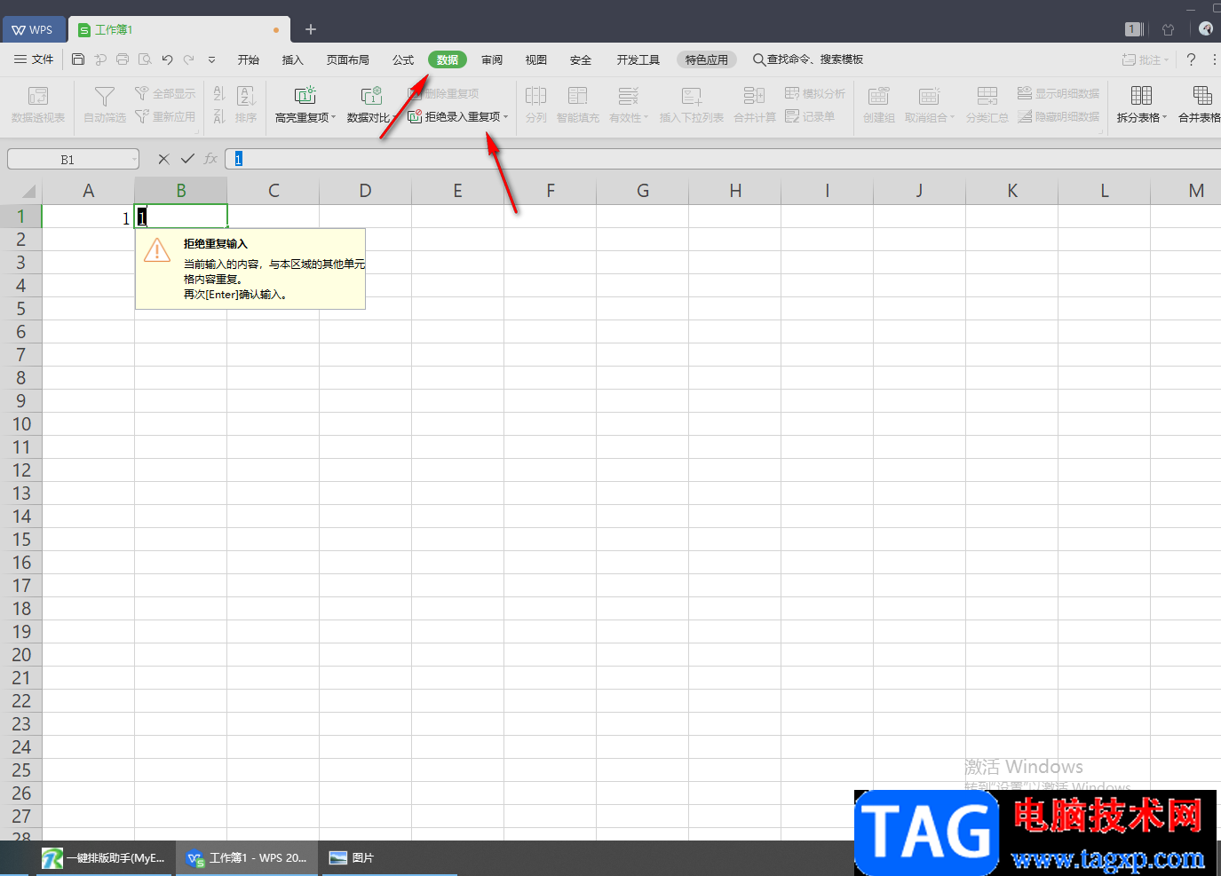This screenshot has width=1221, height=876.
Task: Click the plus new tab button
Action: pyautogui.click(x=311, y=29)
